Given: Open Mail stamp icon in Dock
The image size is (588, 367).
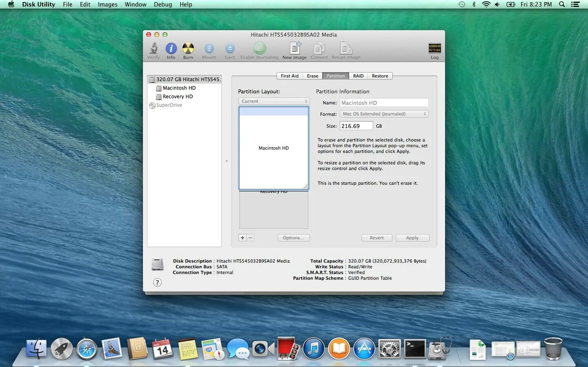Looking at the screenshot, I should coord(112,349).
